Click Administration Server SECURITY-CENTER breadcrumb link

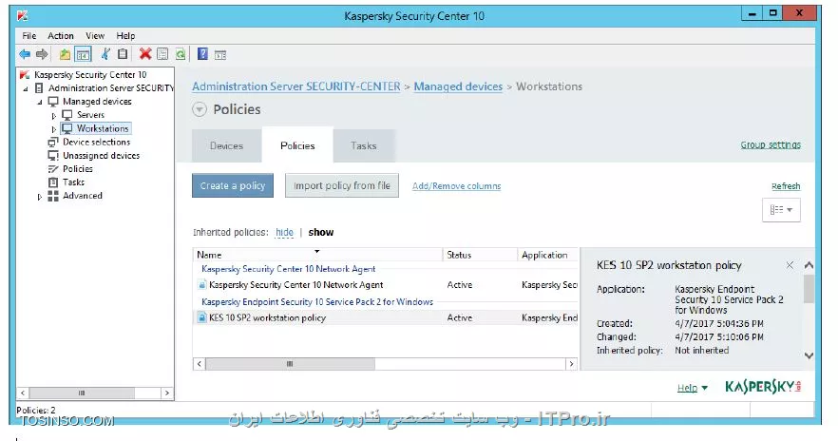click(296, 86)
